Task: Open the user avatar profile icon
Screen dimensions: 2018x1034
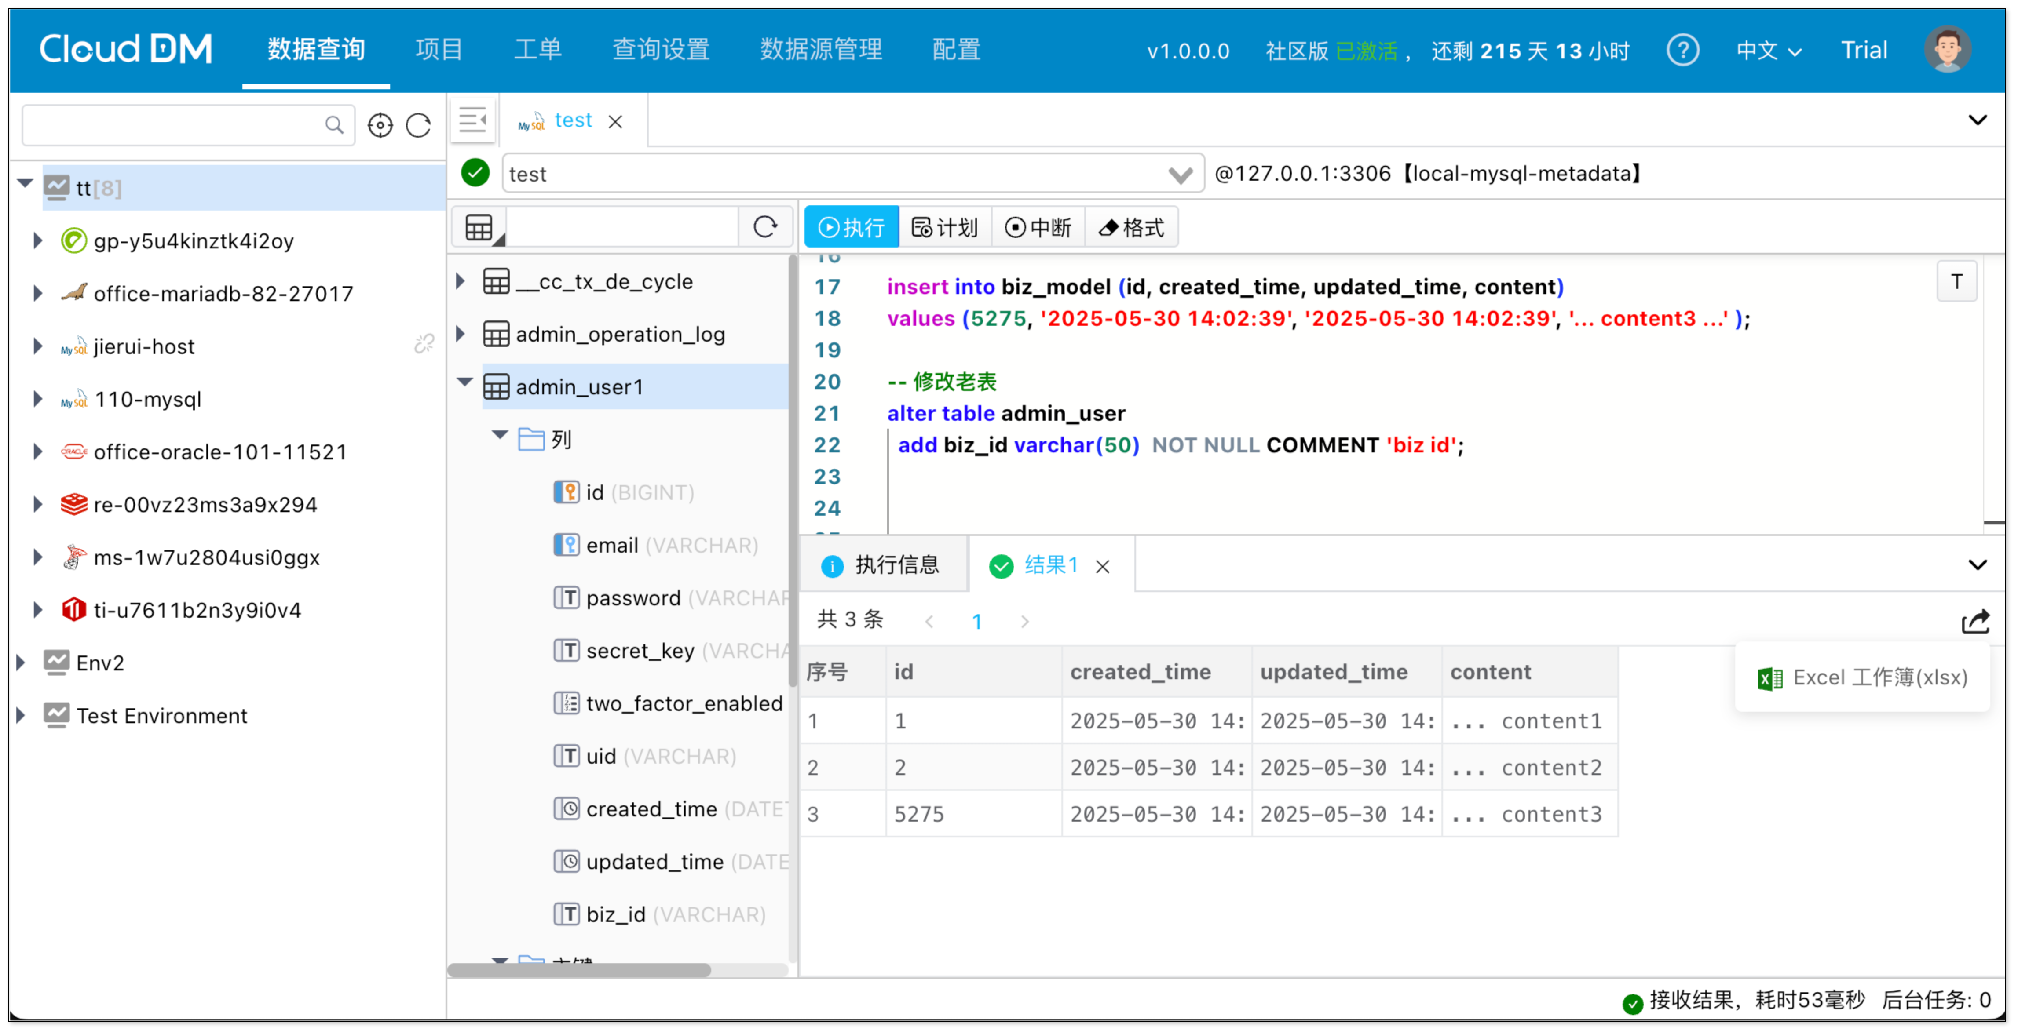Action: click(x=1948, y=49)
